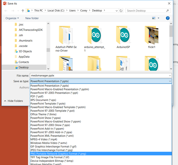The width and height of the screenshot is (178, 165).
Task: Choose PNG Portable Network Graphics Format
Action: pos(101,154)
